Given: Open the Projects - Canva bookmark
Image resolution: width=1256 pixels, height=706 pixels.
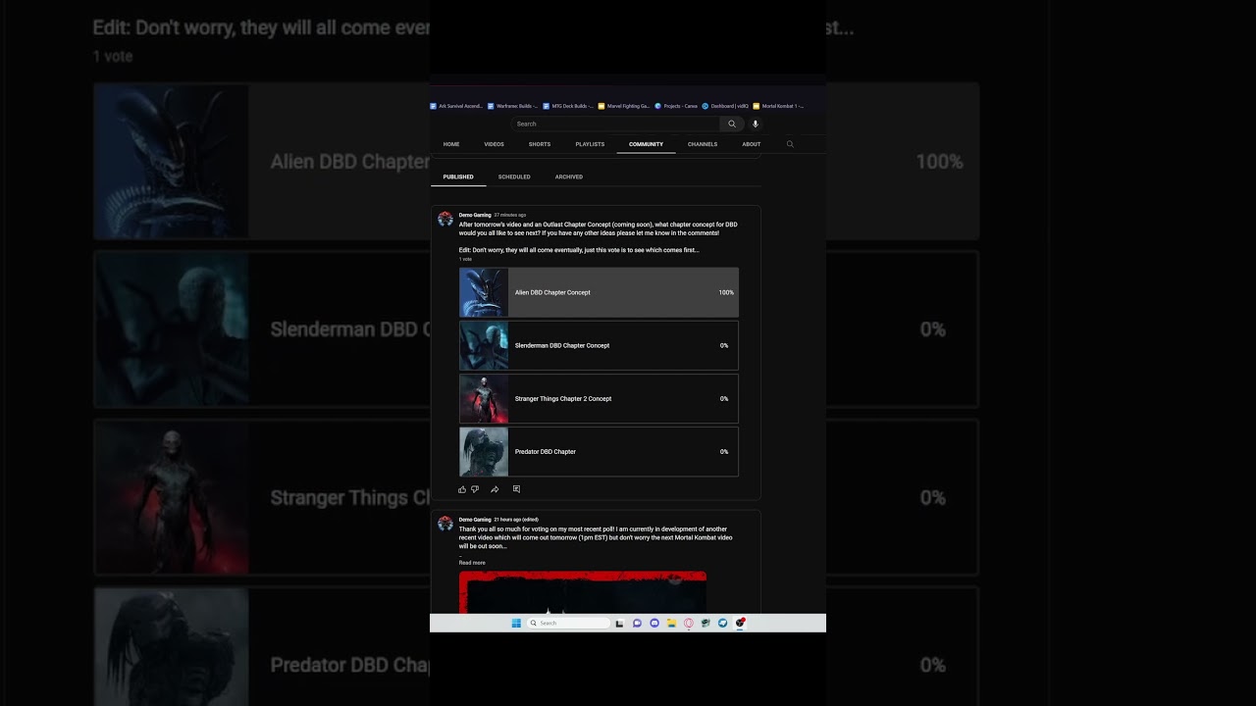Looking at the screenshot, I should click(677, 106).
